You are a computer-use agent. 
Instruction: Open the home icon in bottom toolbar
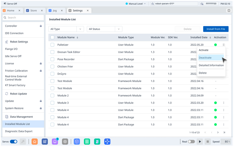34,141
